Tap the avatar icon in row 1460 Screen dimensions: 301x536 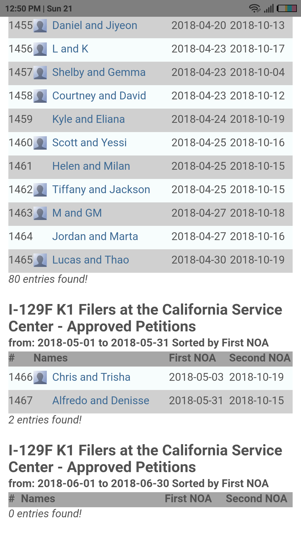(40, 143)
